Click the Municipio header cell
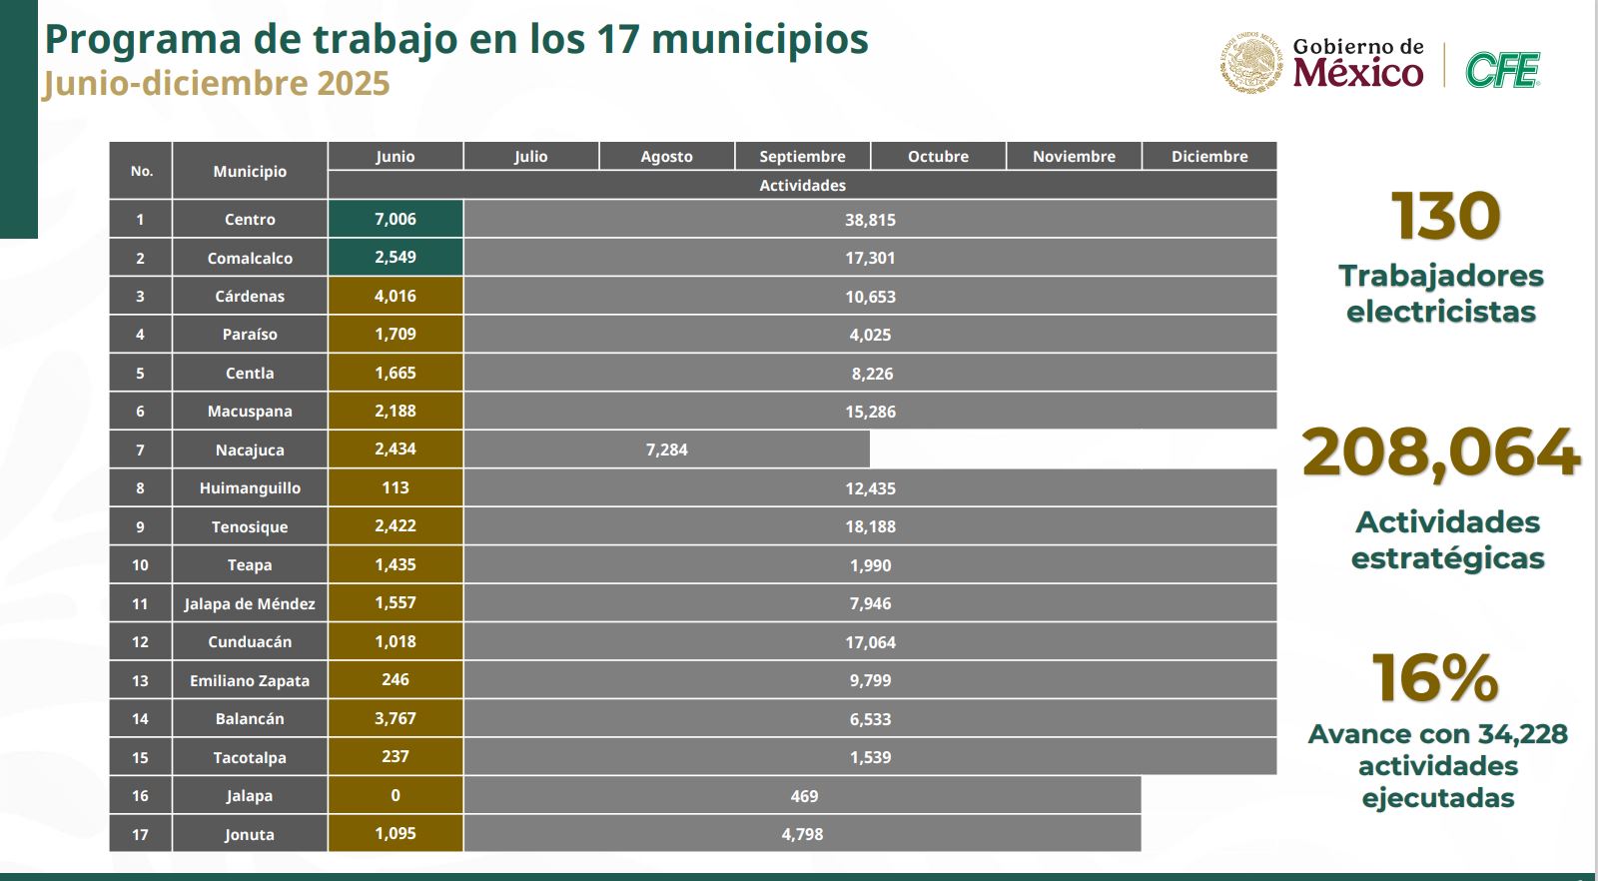The height and width of the screenshot is (881, 1598). point(250,171)
